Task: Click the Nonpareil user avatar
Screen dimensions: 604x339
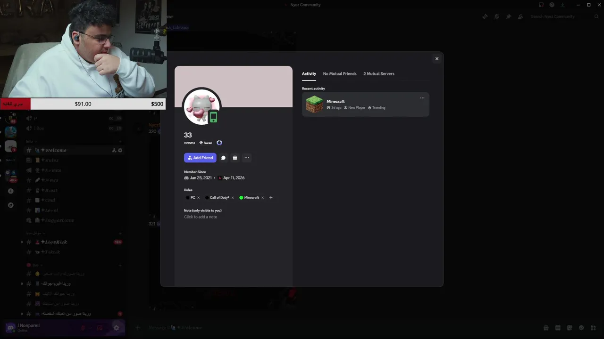Action: click(x=10, y=328)
